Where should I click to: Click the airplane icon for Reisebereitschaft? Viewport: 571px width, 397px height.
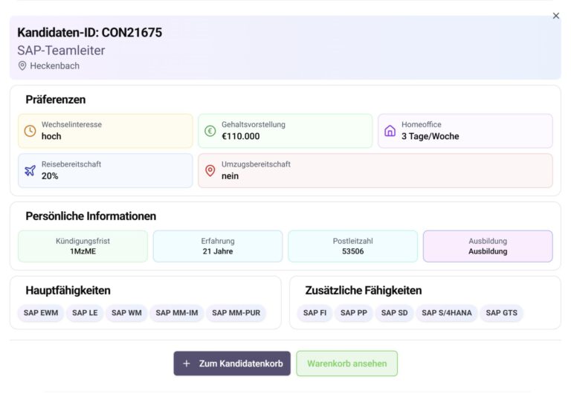tap(30, 170)
